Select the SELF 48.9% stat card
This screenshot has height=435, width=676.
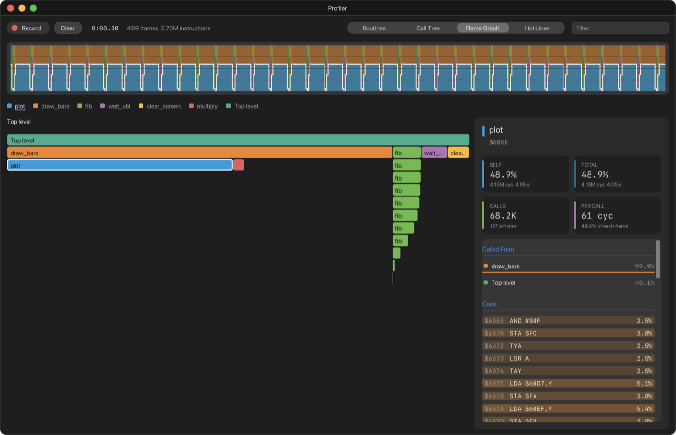click(526, 174)
